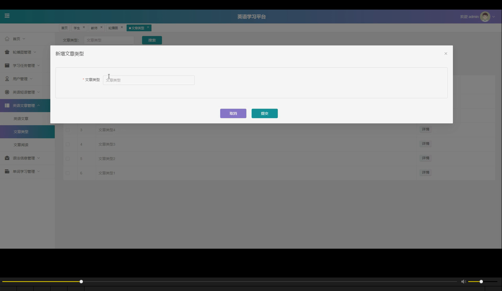Viewport: 502px width, 291px height.
Task: Collapse the sidebar with the hamburger icon
Action: [x=7, y=16]
